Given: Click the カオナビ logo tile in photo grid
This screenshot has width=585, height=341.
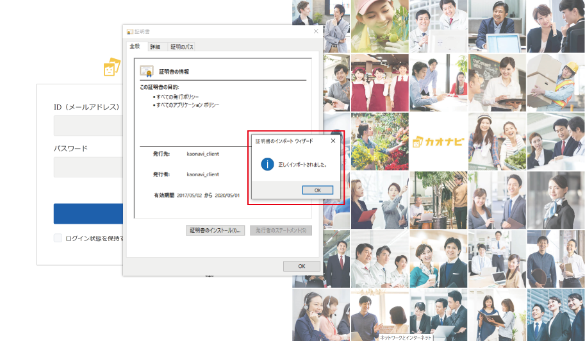Looking at the screenshot, I should pos(438,142).
